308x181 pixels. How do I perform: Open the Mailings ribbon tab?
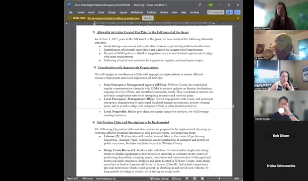tap(152, 13)
